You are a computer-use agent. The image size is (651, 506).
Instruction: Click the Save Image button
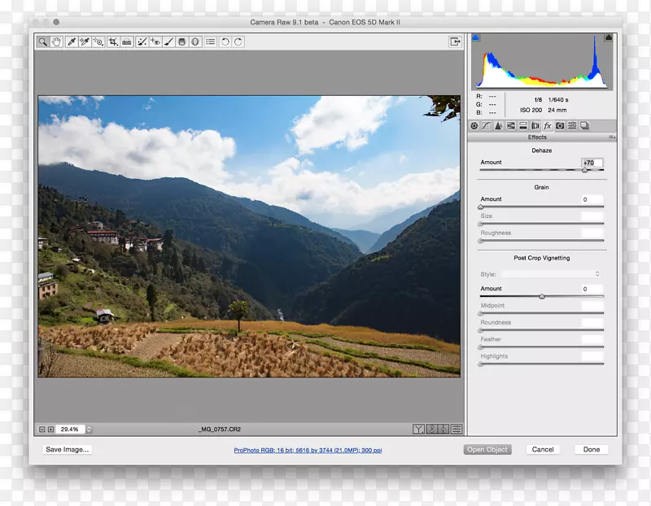67,449
